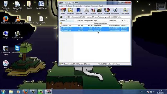
Task: Select the MOJANGCS.RSA file row
Action: tap(94, 28)
